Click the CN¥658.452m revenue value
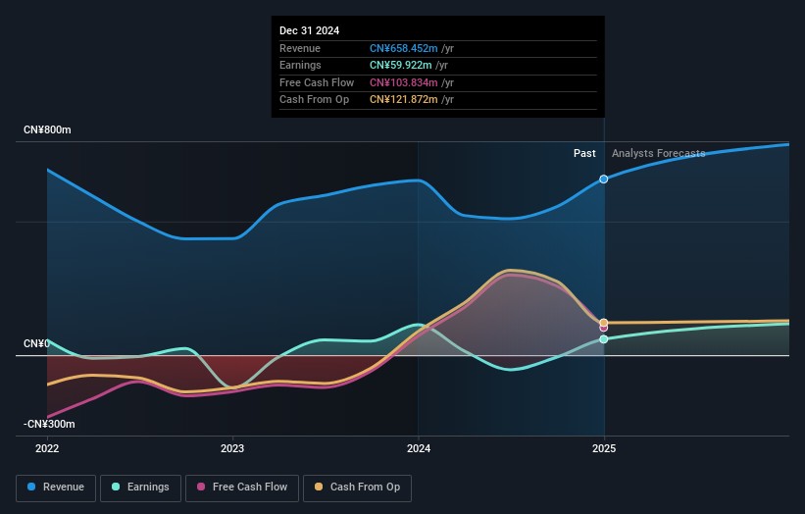Viewport: 805px width, 514px height. pos(404,48)
